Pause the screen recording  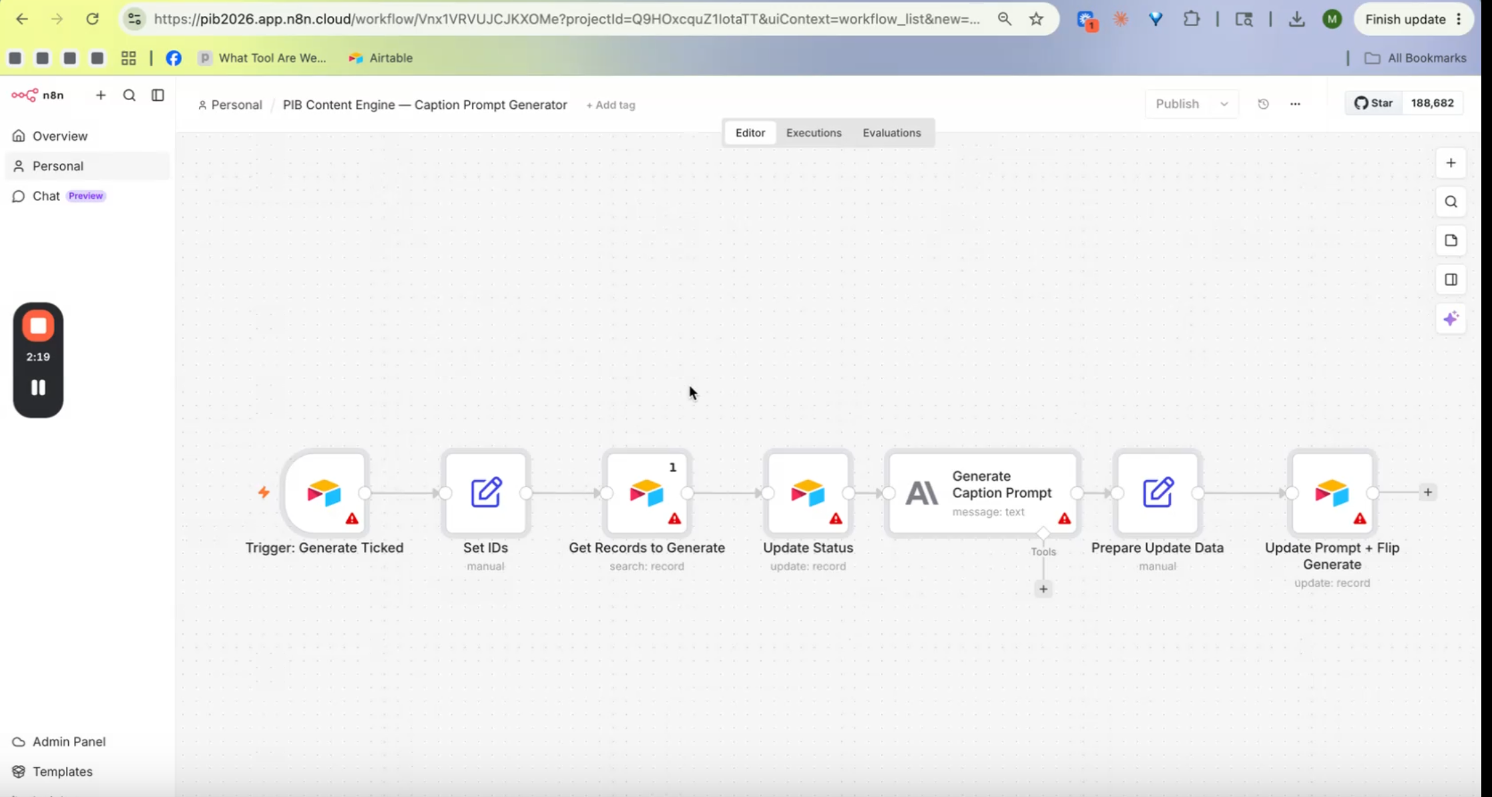[x=38, y=388]
